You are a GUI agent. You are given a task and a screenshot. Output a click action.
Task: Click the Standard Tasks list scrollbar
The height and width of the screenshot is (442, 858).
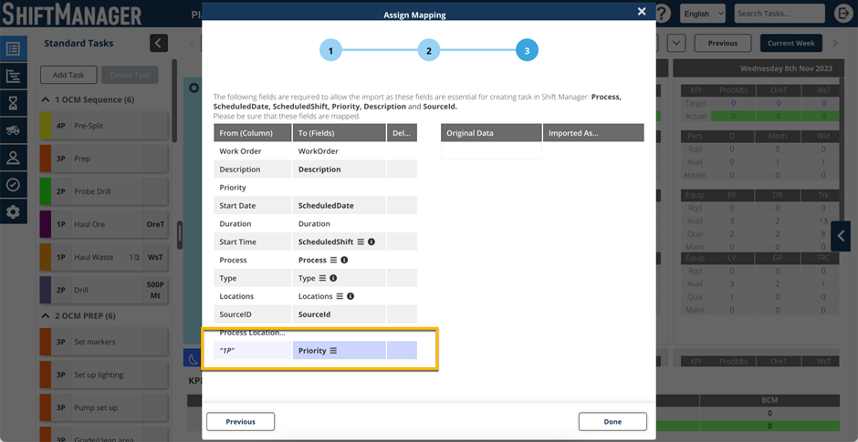click(174, 101)
